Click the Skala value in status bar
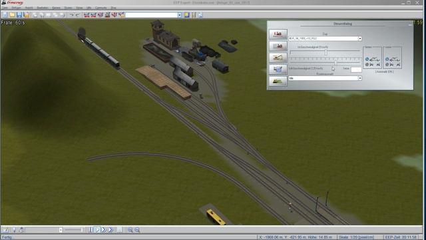 356,237
